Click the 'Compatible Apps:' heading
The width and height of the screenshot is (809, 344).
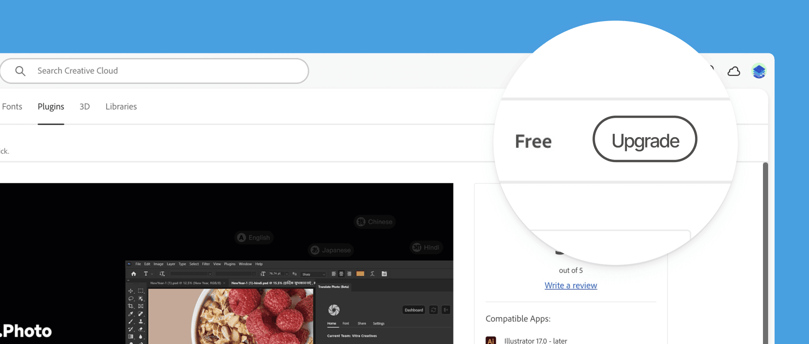(x=518, y=319)
